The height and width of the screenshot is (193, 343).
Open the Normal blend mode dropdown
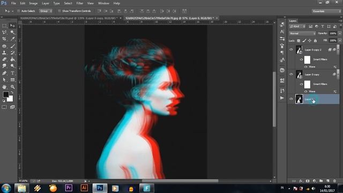[302, 33]
